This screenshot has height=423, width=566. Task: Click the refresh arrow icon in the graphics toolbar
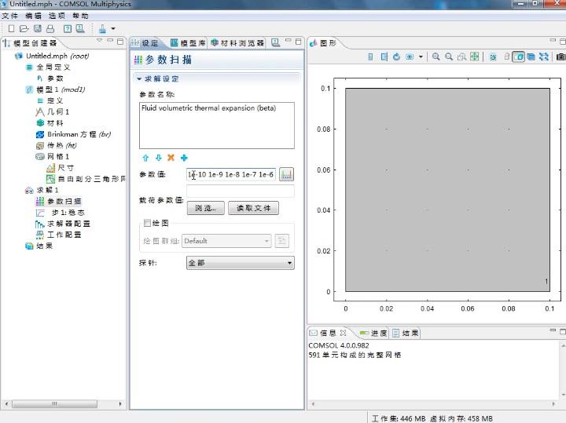(396, 57)
